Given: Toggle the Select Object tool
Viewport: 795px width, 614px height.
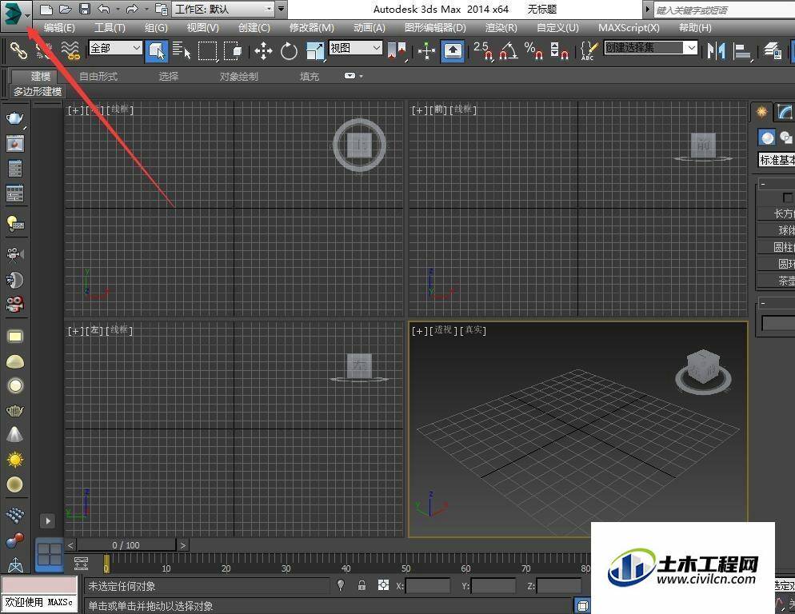Looking at the screenshot, I should tap(156, 50).
